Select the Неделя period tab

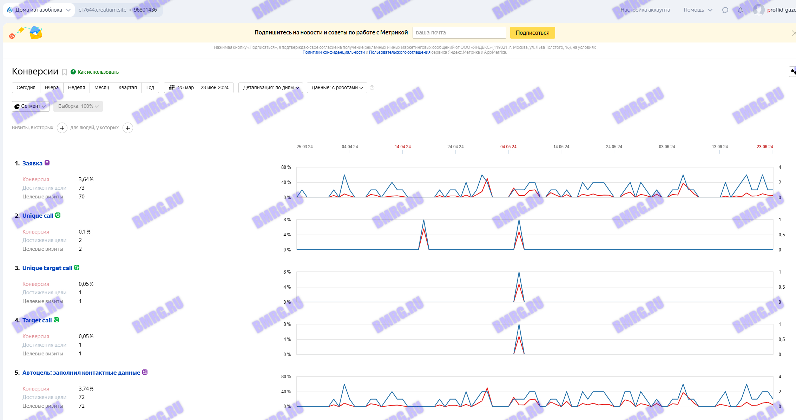[x=77, y=88]
